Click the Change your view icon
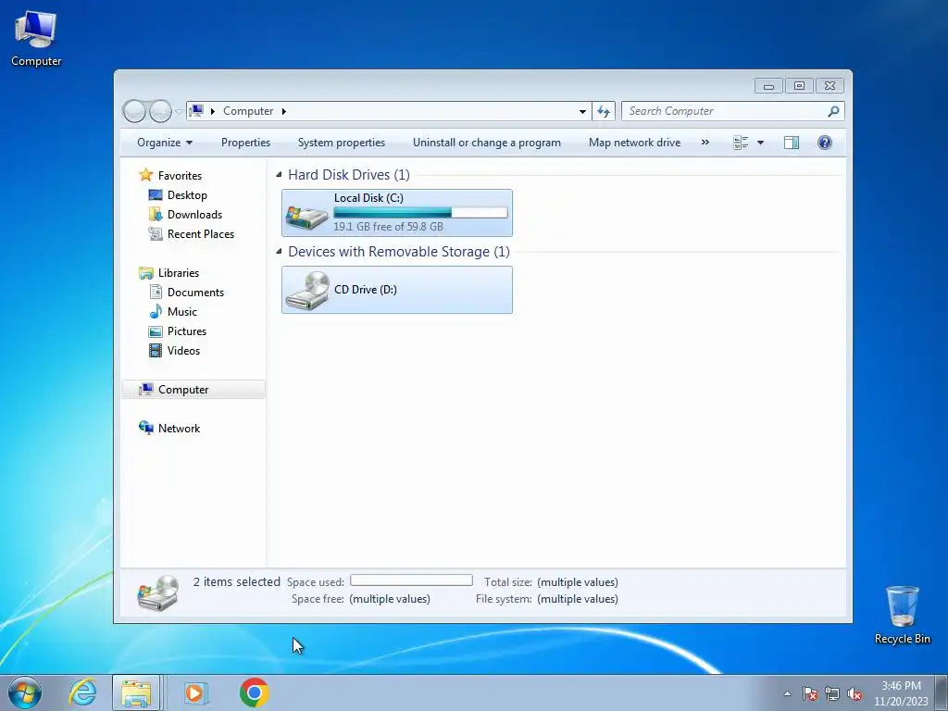 pyautogui.click(x=741, y=143)
